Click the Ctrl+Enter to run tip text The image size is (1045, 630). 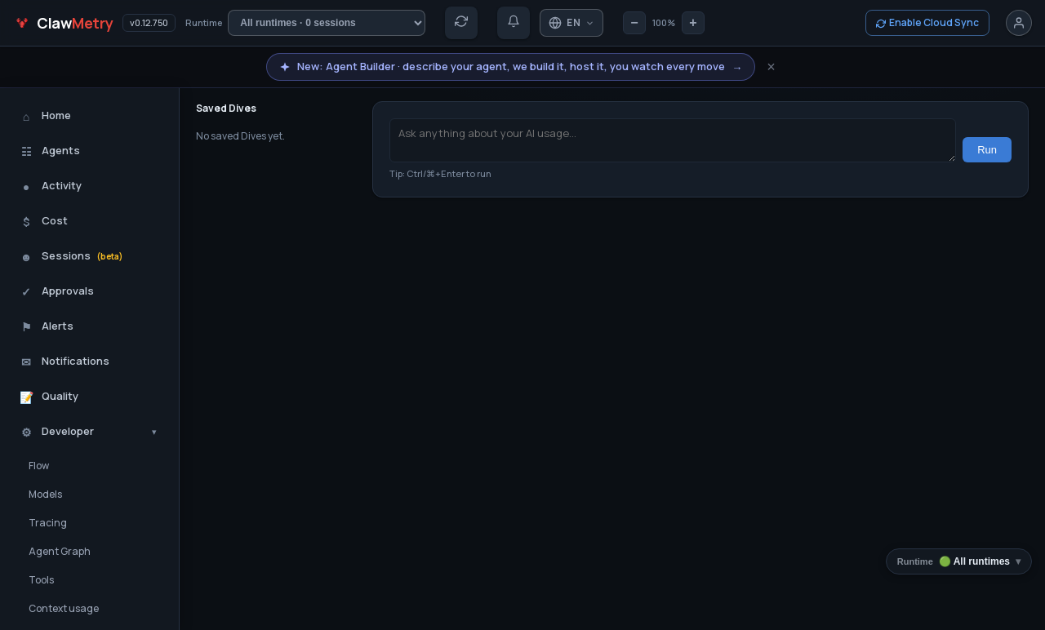click(x=440, y=174)
